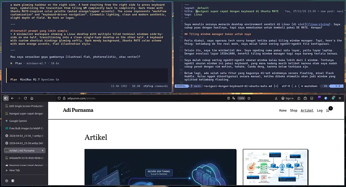346x187 pixels.
Task: Open the 120% zoom level indicator
Action: coord(241,98)
